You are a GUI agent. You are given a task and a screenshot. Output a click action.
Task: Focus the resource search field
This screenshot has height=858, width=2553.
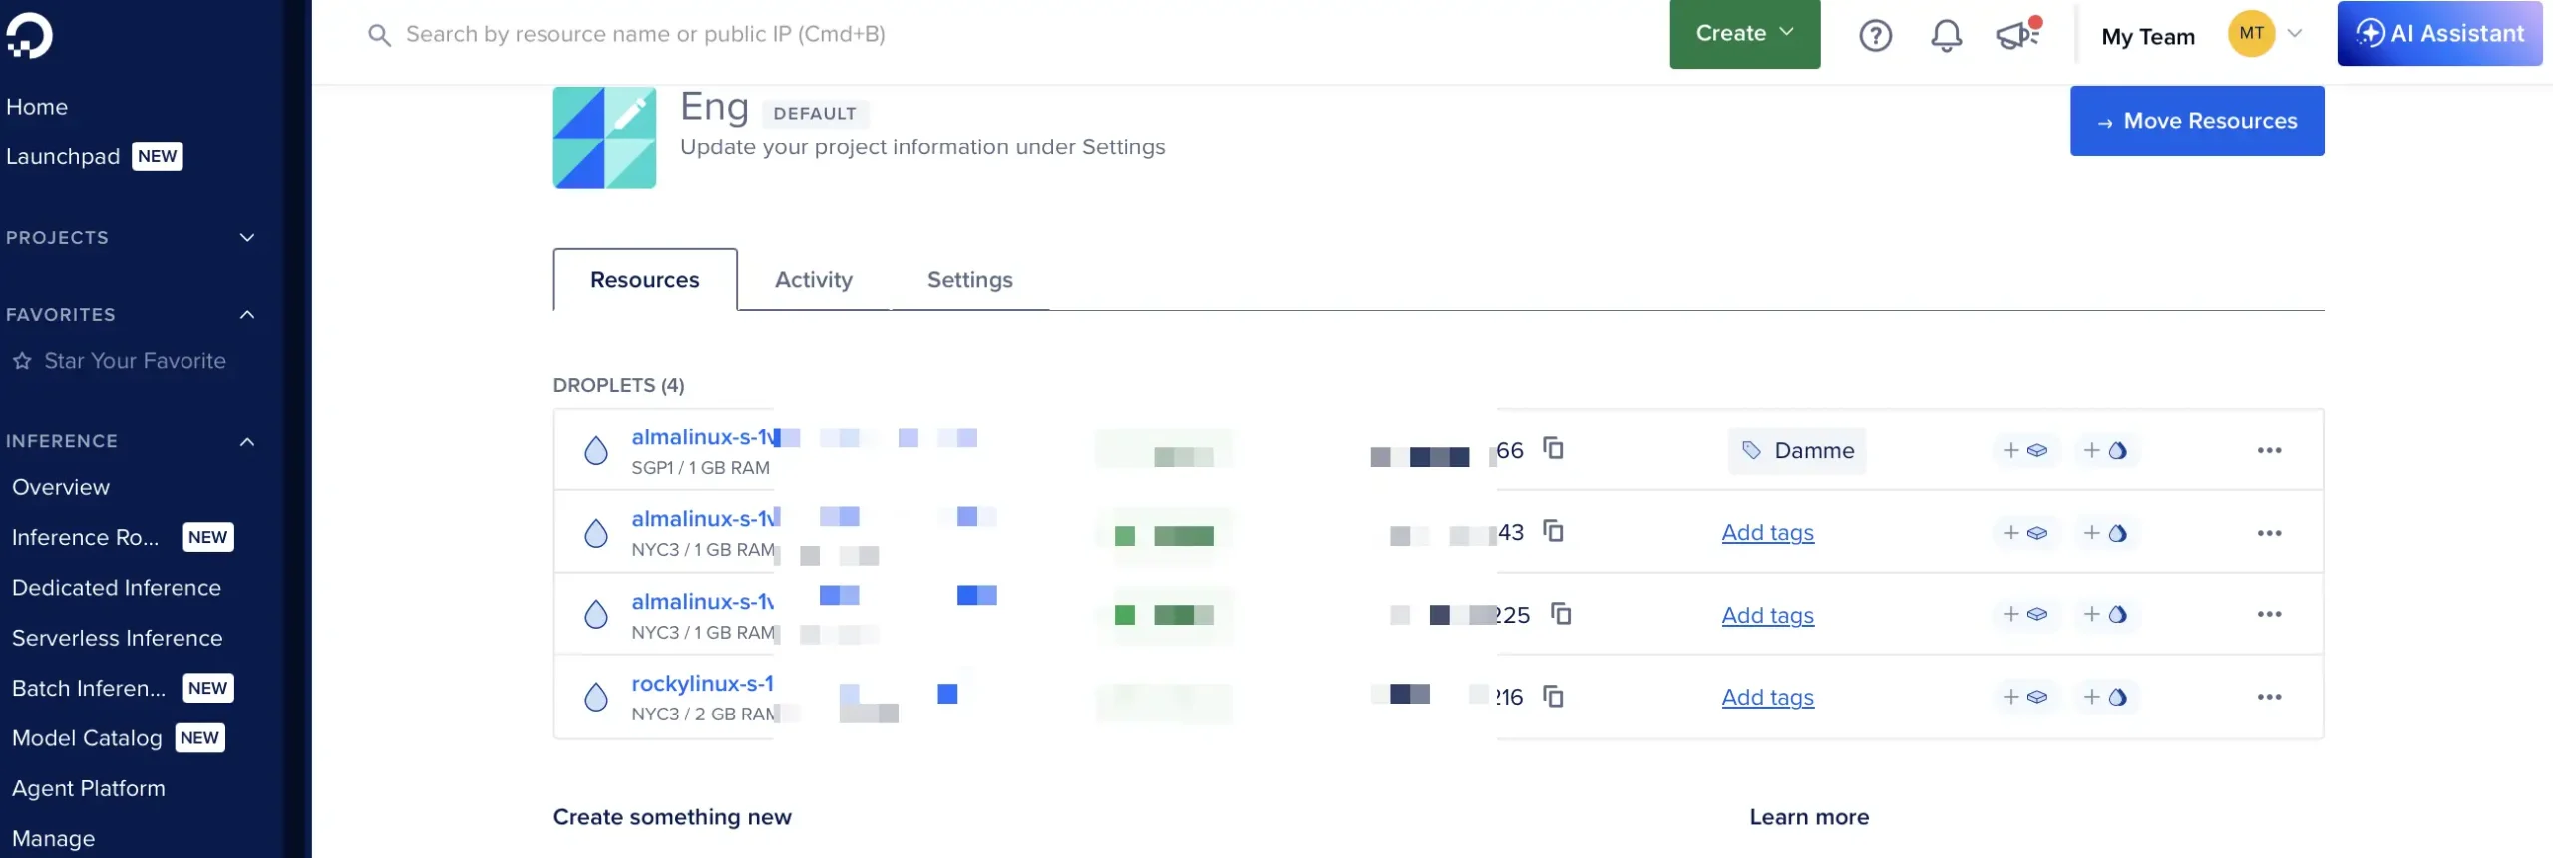click(645, 34)
